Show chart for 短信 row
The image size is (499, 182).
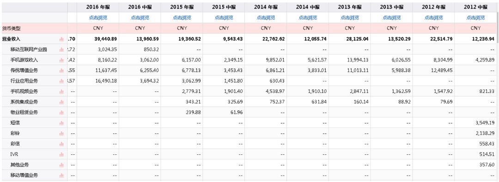[x=61, y=123]
